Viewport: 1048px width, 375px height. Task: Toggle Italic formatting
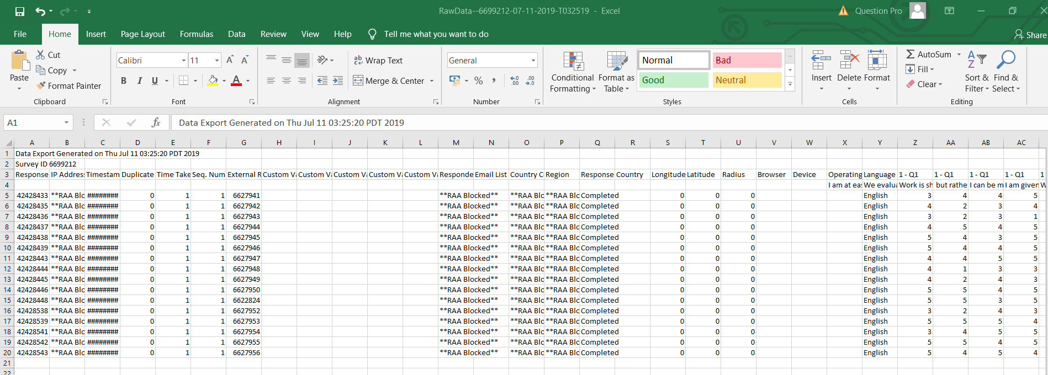[139, 81]
